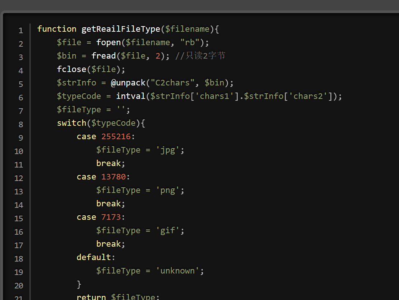
Task: Click the case value 255216
Action: (x=116, y=137)
